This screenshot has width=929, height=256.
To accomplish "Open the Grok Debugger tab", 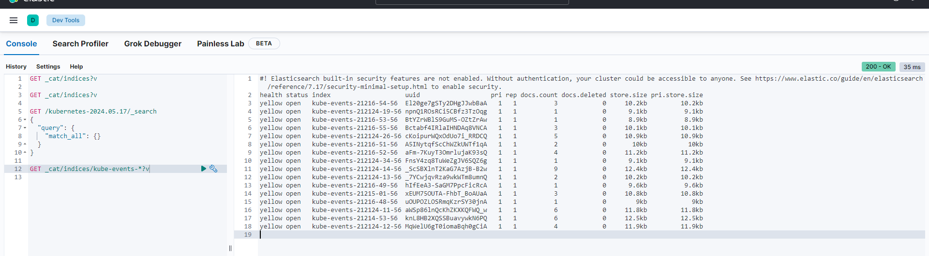I will (x=153, y=43).
